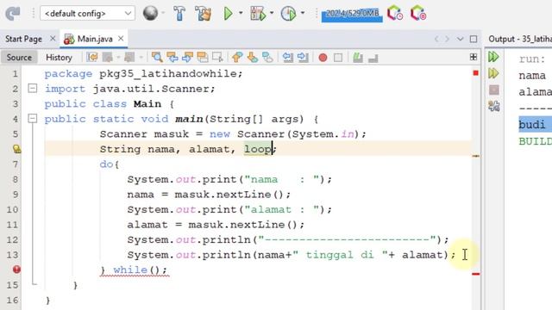The image size is (552, 310).
Task: Click the red Start Macro Recording button
Action: tap(323, 58)
